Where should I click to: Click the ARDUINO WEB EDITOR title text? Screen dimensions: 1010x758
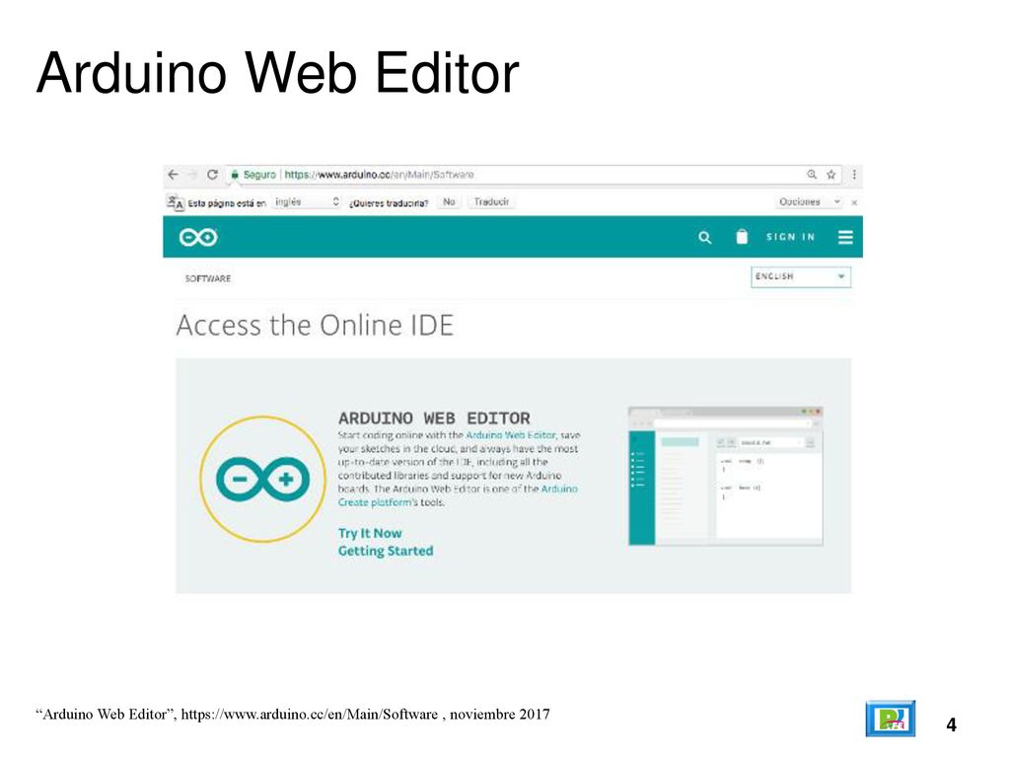tap(434, 418)
